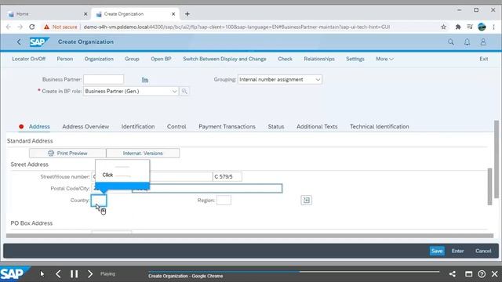Viewport: 502px width, 282px height.
Task: Switch to Payment Transactions tab
Action: (227, 127)
